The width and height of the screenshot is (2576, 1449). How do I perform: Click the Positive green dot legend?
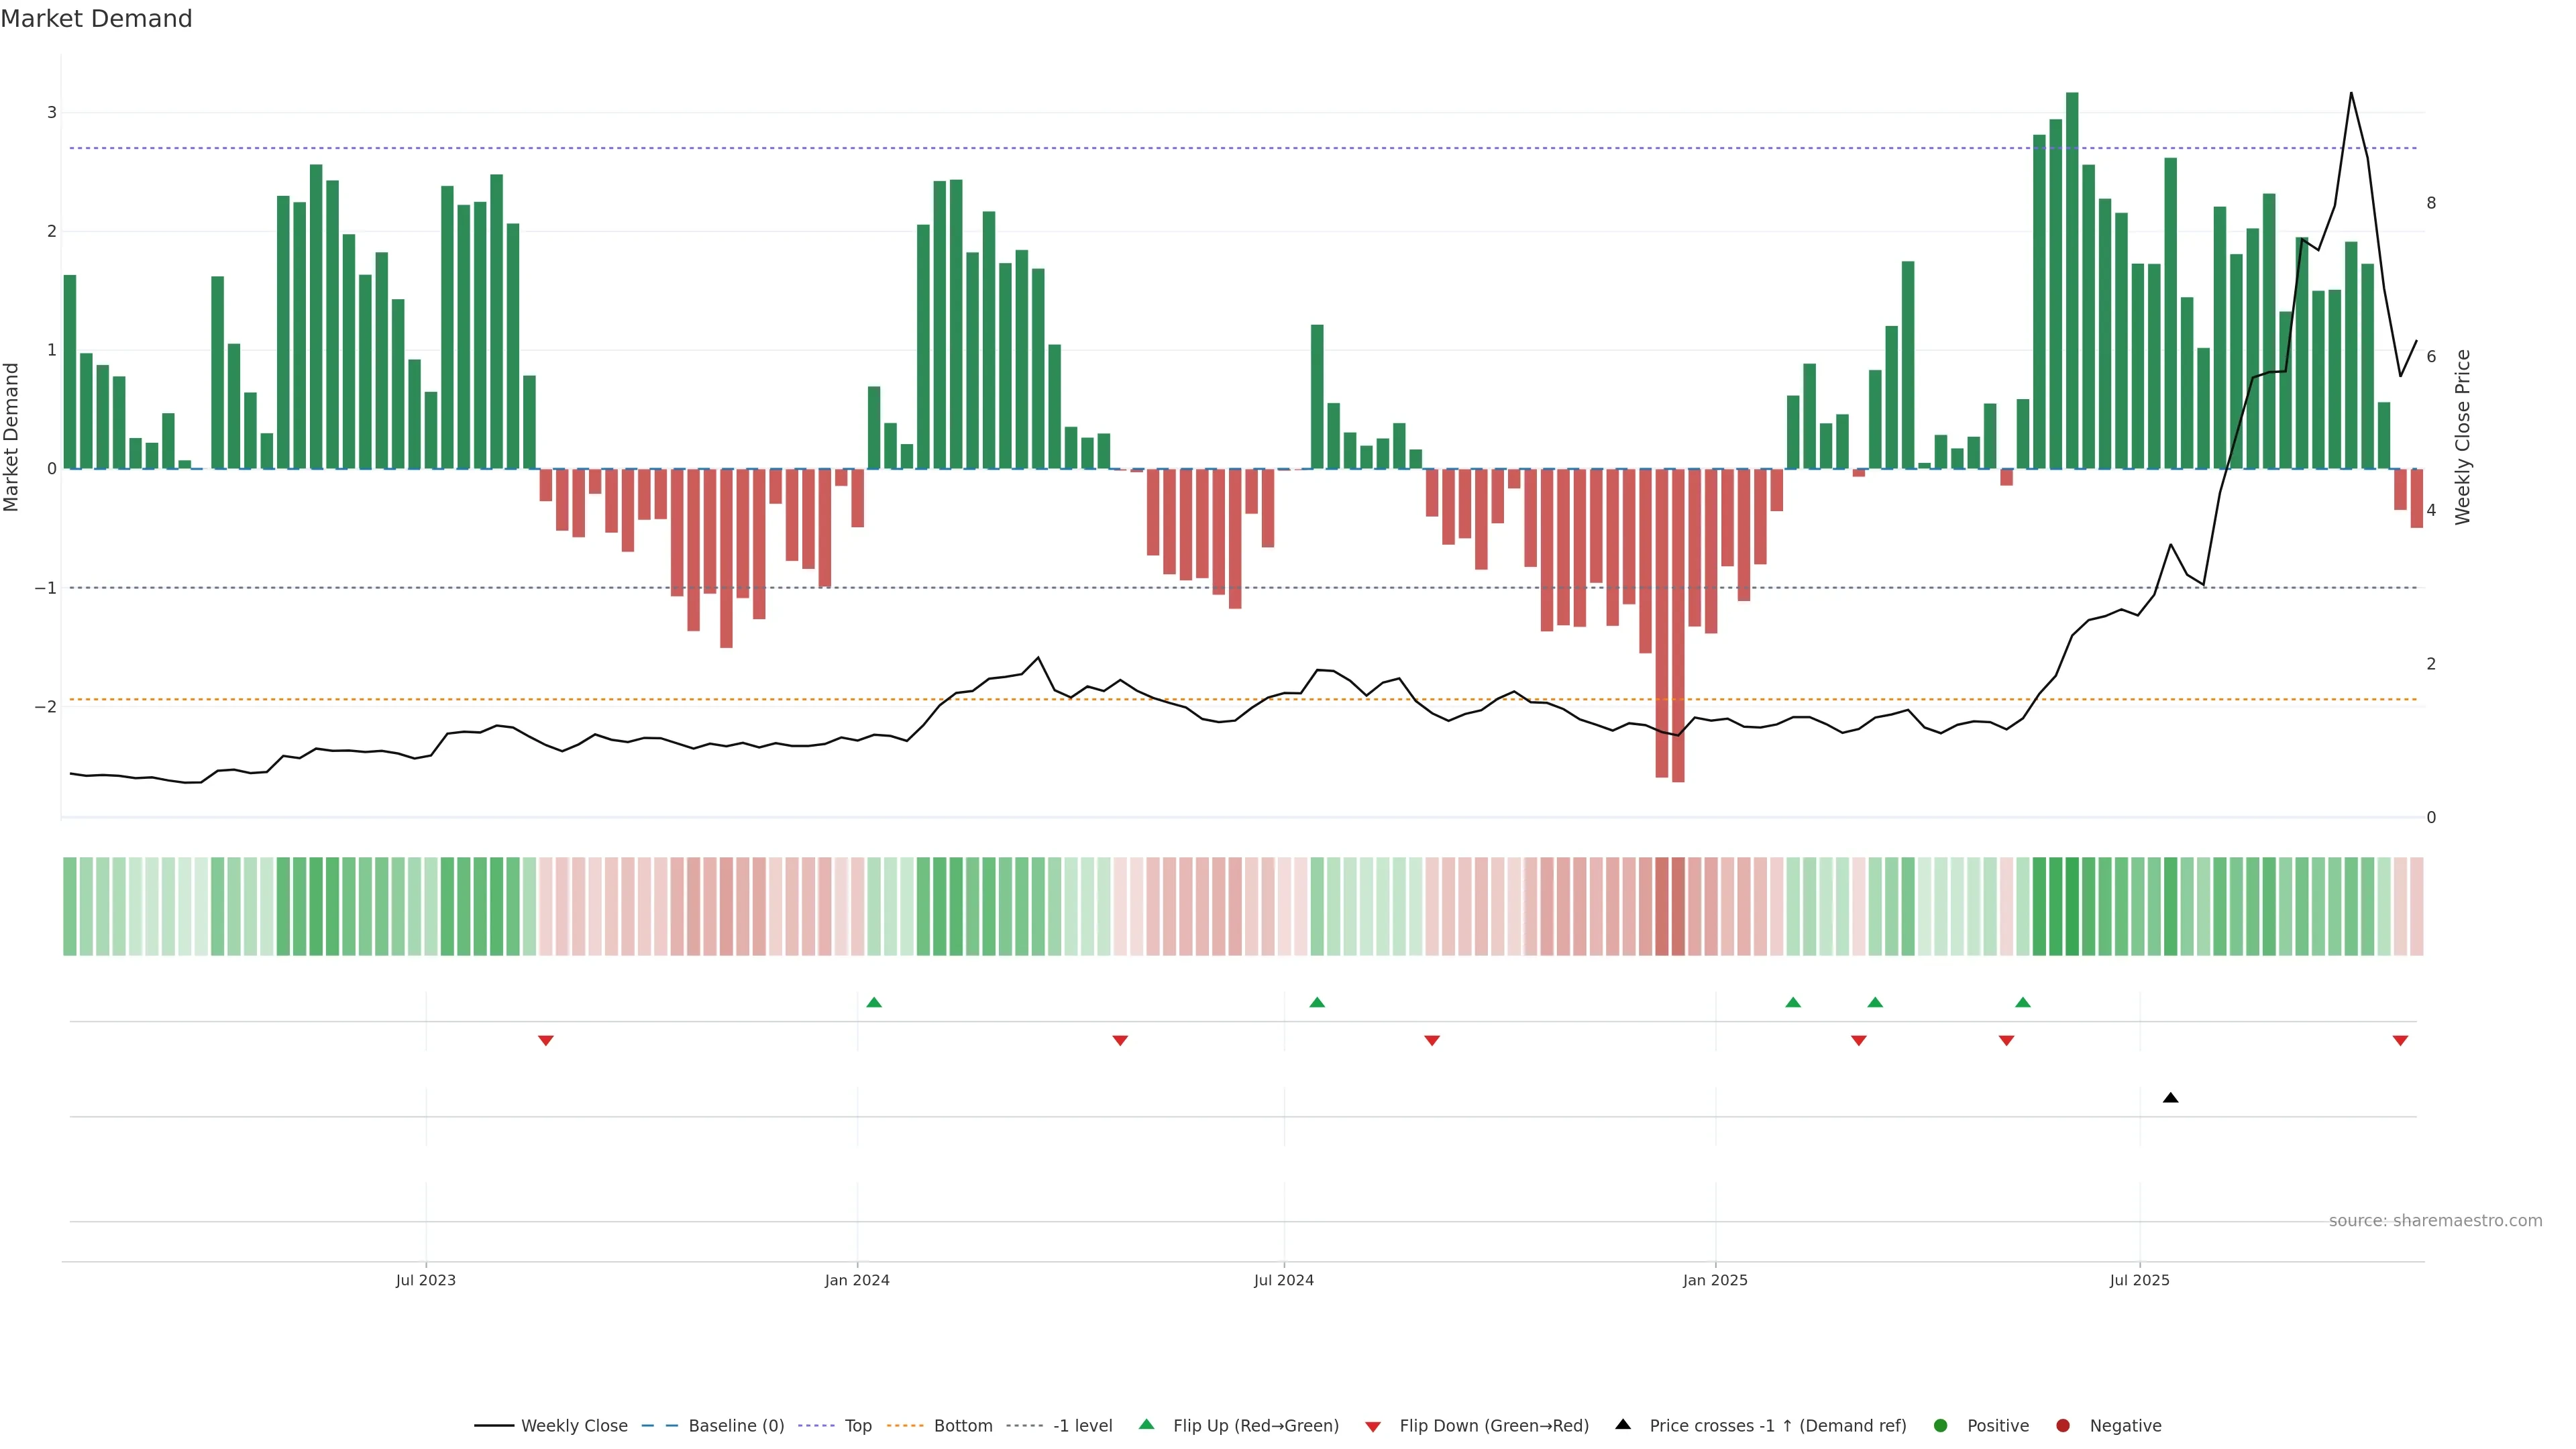(1941, 1426)
